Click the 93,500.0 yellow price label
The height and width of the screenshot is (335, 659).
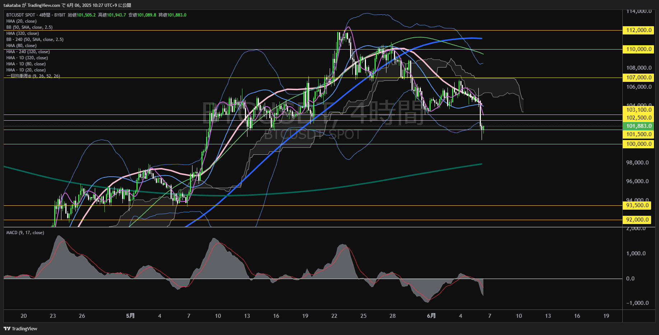(x=637, y=205)
